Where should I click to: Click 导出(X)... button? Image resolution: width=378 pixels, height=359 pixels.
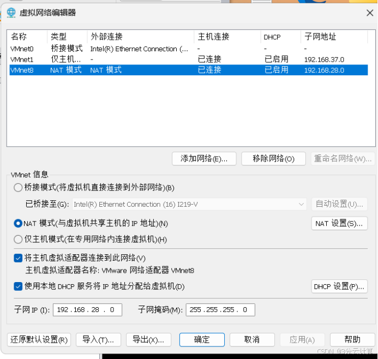pyautogui.click(x=148, y=340)
